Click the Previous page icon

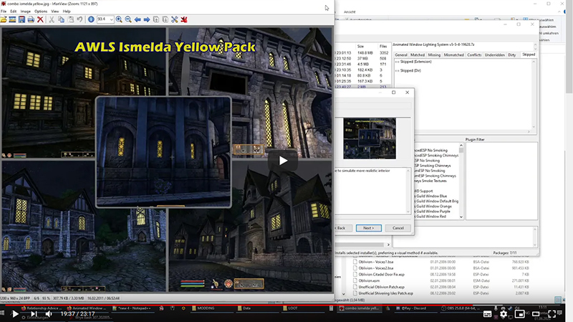tap(156, 19)
